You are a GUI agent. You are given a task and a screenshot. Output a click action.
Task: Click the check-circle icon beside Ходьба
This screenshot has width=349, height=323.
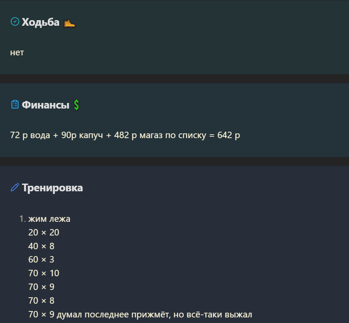15,22
